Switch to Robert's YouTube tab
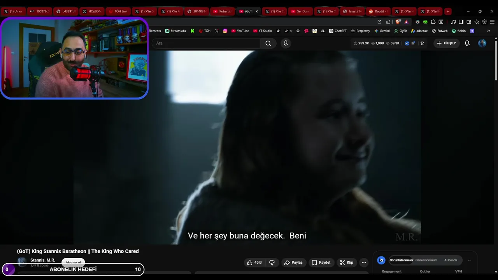Viewport: 498px width, 280px height. (223, 11)
